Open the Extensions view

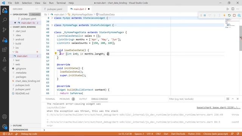pos(5,49)
